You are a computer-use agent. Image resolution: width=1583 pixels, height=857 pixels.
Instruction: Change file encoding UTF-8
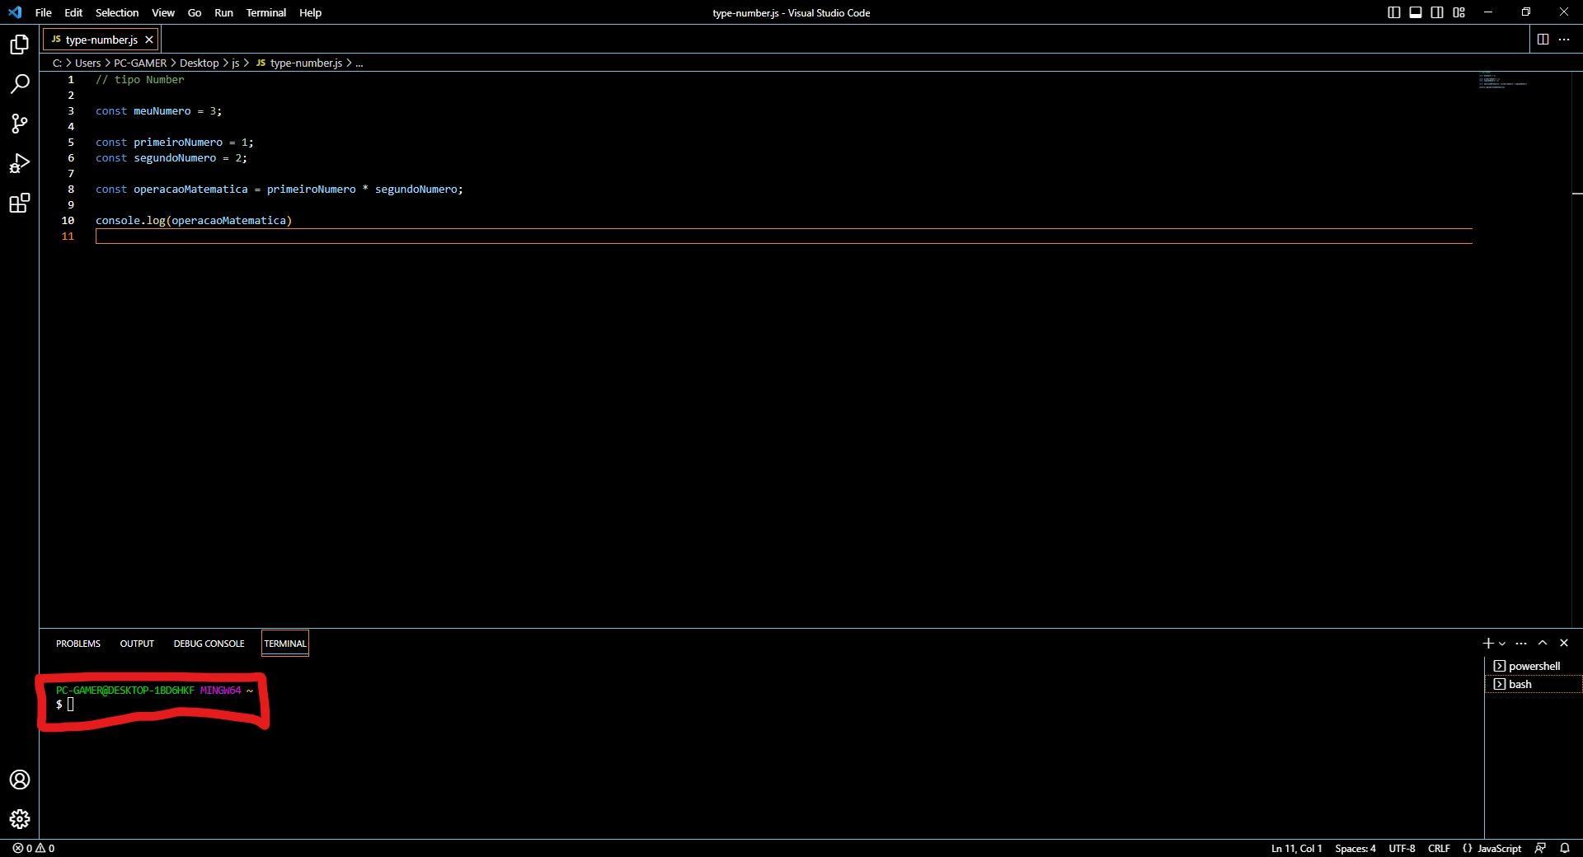(x=1402, y=848)
